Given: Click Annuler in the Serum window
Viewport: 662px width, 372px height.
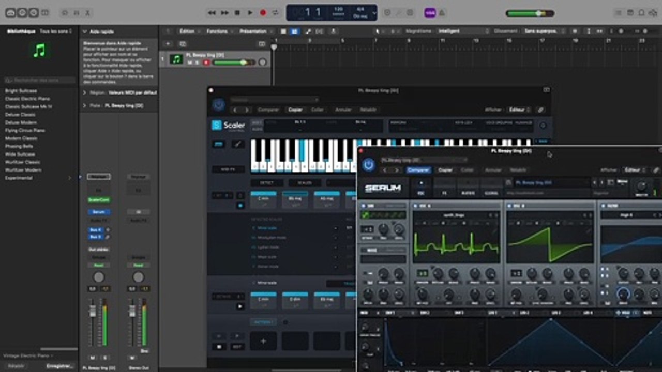Looking at the screenshot, I should [x=493, y=170].
